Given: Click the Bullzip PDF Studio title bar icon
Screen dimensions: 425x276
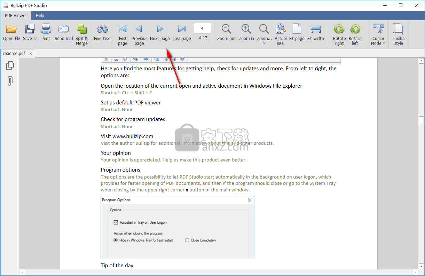Looking at the screenshot, I should point(6,5).
